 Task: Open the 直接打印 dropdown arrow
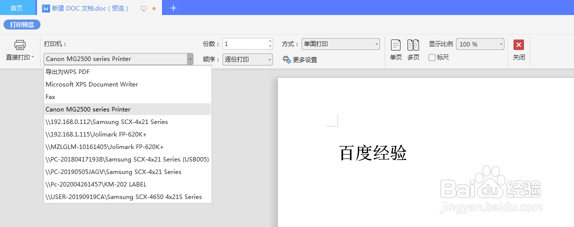(x=33, y=57)
